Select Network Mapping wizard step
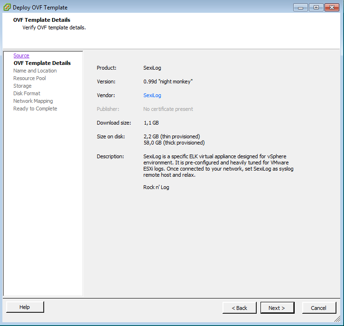The image size is (344, 326). tap(33, 101)
